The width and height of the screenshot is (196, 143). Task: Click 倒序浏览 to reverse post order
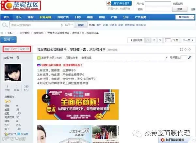click(86, 58)
